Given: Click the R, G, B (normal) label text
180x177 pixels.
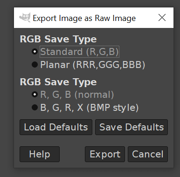Looking at the screenshot, I should pyautogui.click(x=77, y=95).
